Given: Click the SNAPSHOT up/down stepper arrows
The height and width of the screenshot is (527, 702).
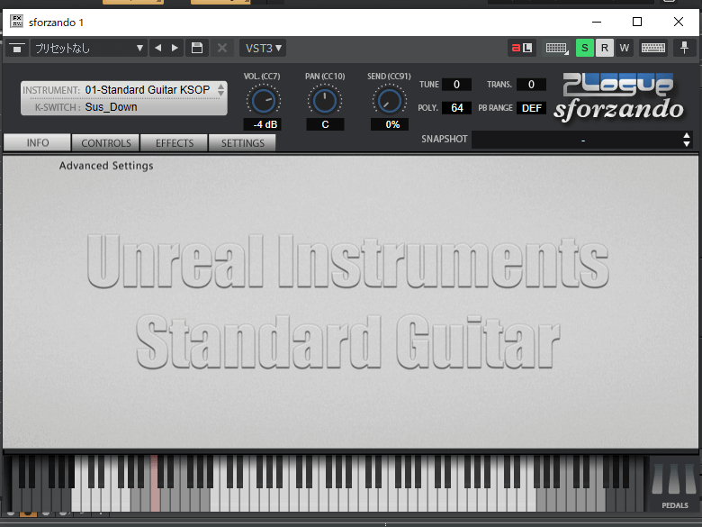Looking at the screenshot, I should coord(687,140).
